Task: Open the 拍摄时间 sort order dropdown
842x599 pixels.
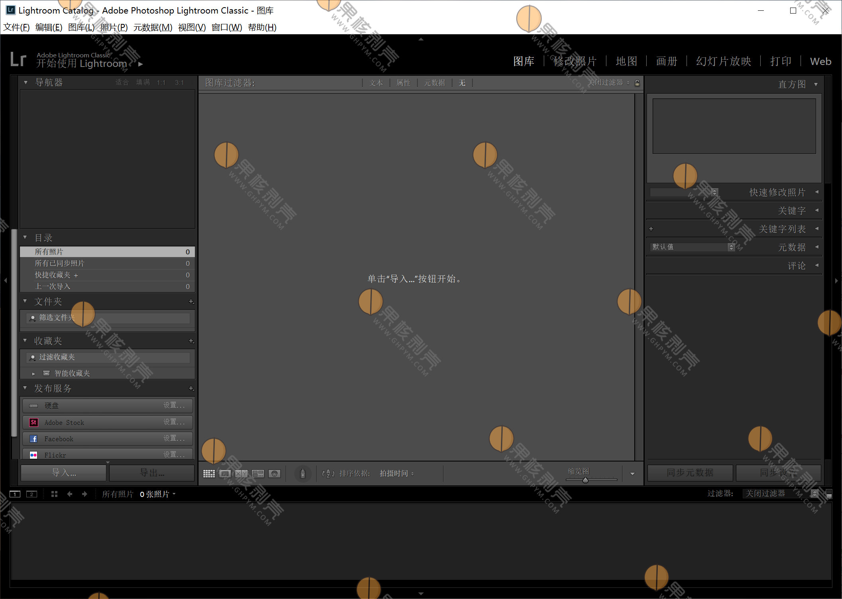Action: tap(397, 473)
